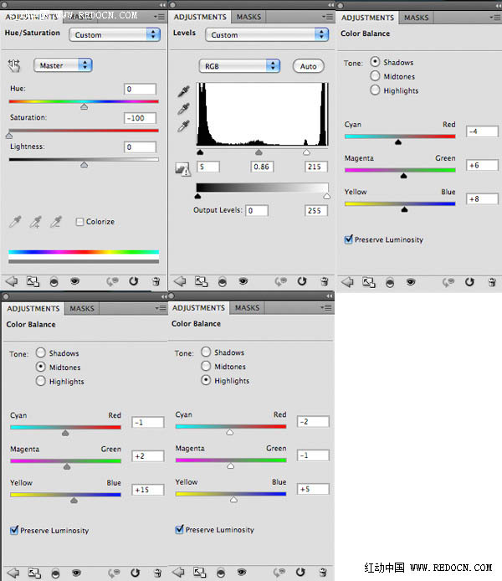Click the expanded view icon in Hue/Saturation footer

(x=33, y=281)
